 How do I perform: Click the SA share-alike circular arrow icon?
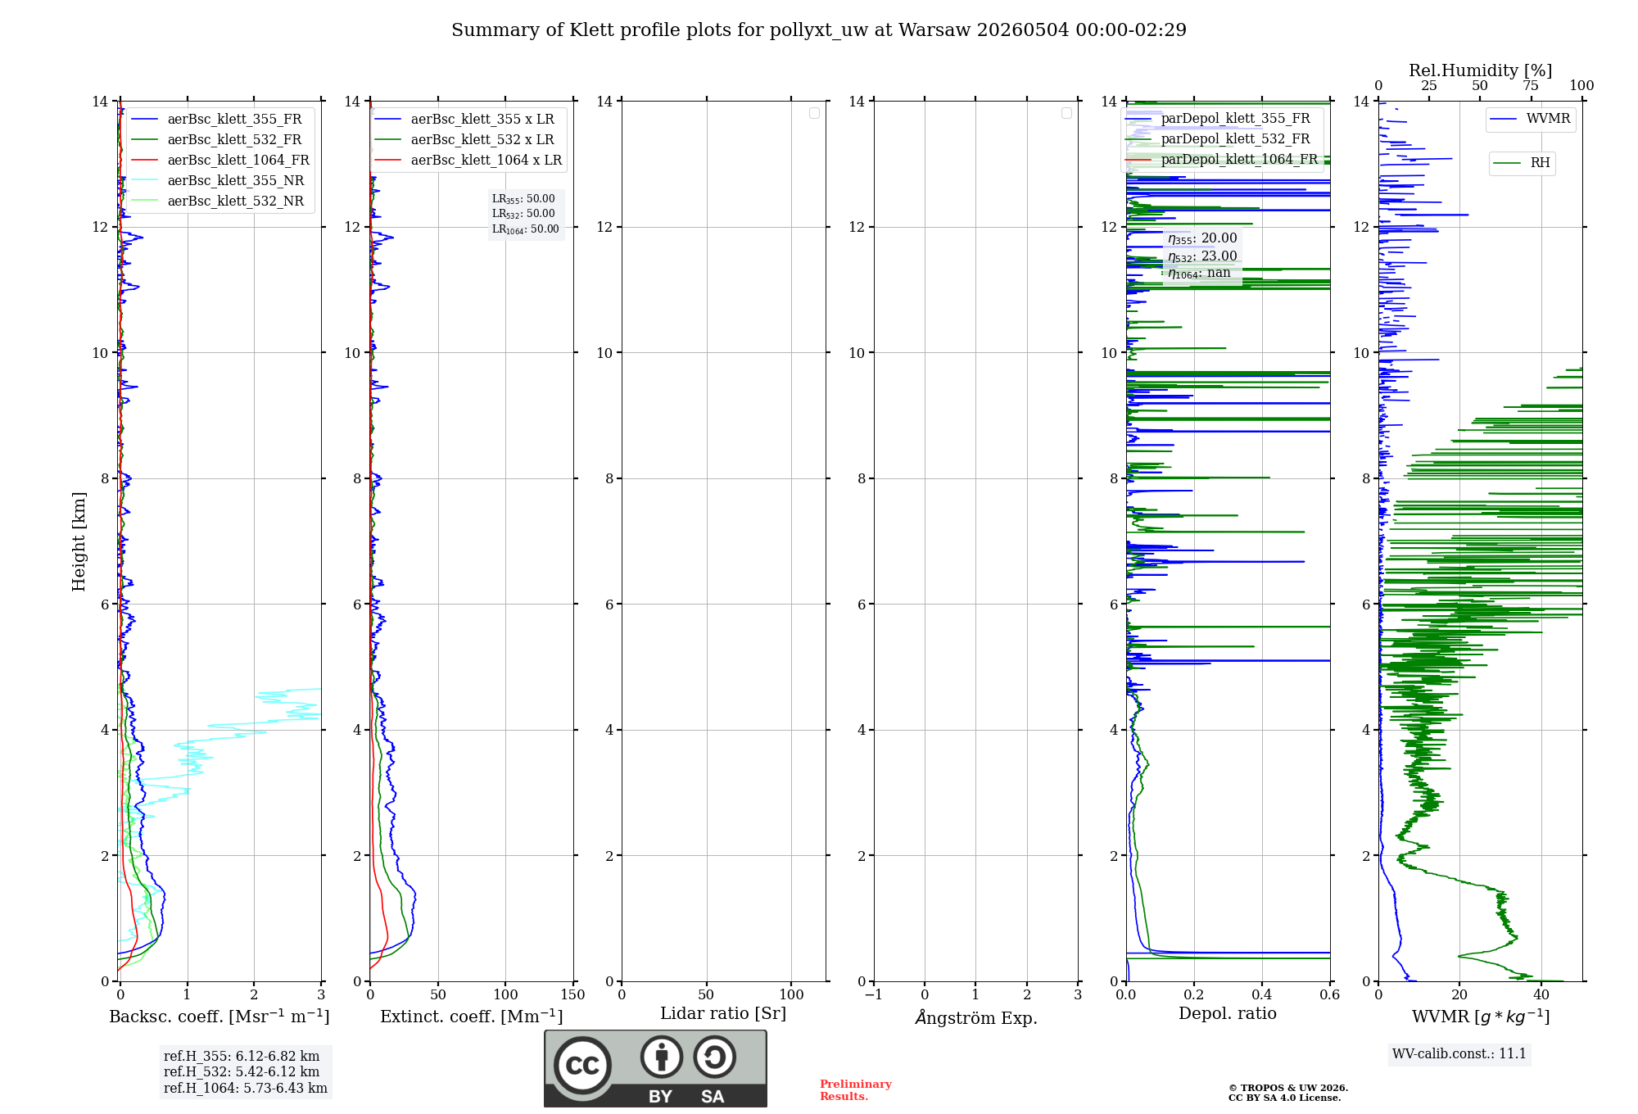pyautogui.click(x=715, y=1057)
